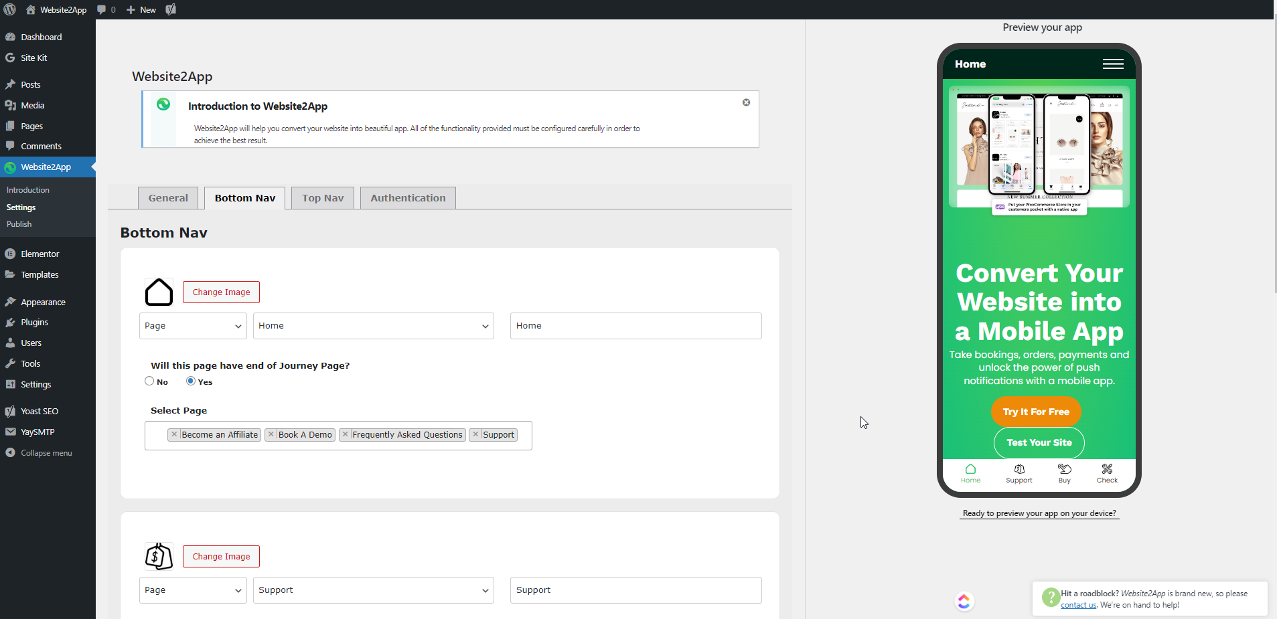The image size is (1277, 619).
Task: Click the Users sidebar icon
Action: [x=10, y=343]
